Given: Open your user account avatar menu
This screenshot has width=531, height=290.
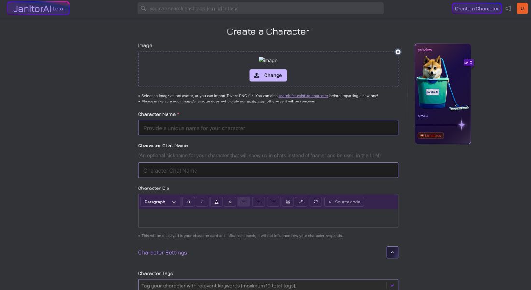Looking at the screenshot, I should click(x=522, y=8).
